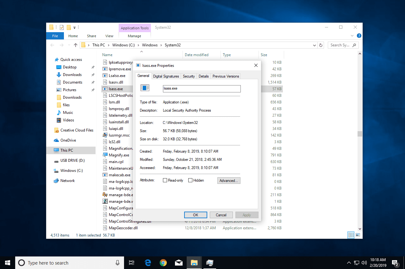Check the Hidden attribute checkbox
Viewport: 405px width, 269px height.
[190, 180]
